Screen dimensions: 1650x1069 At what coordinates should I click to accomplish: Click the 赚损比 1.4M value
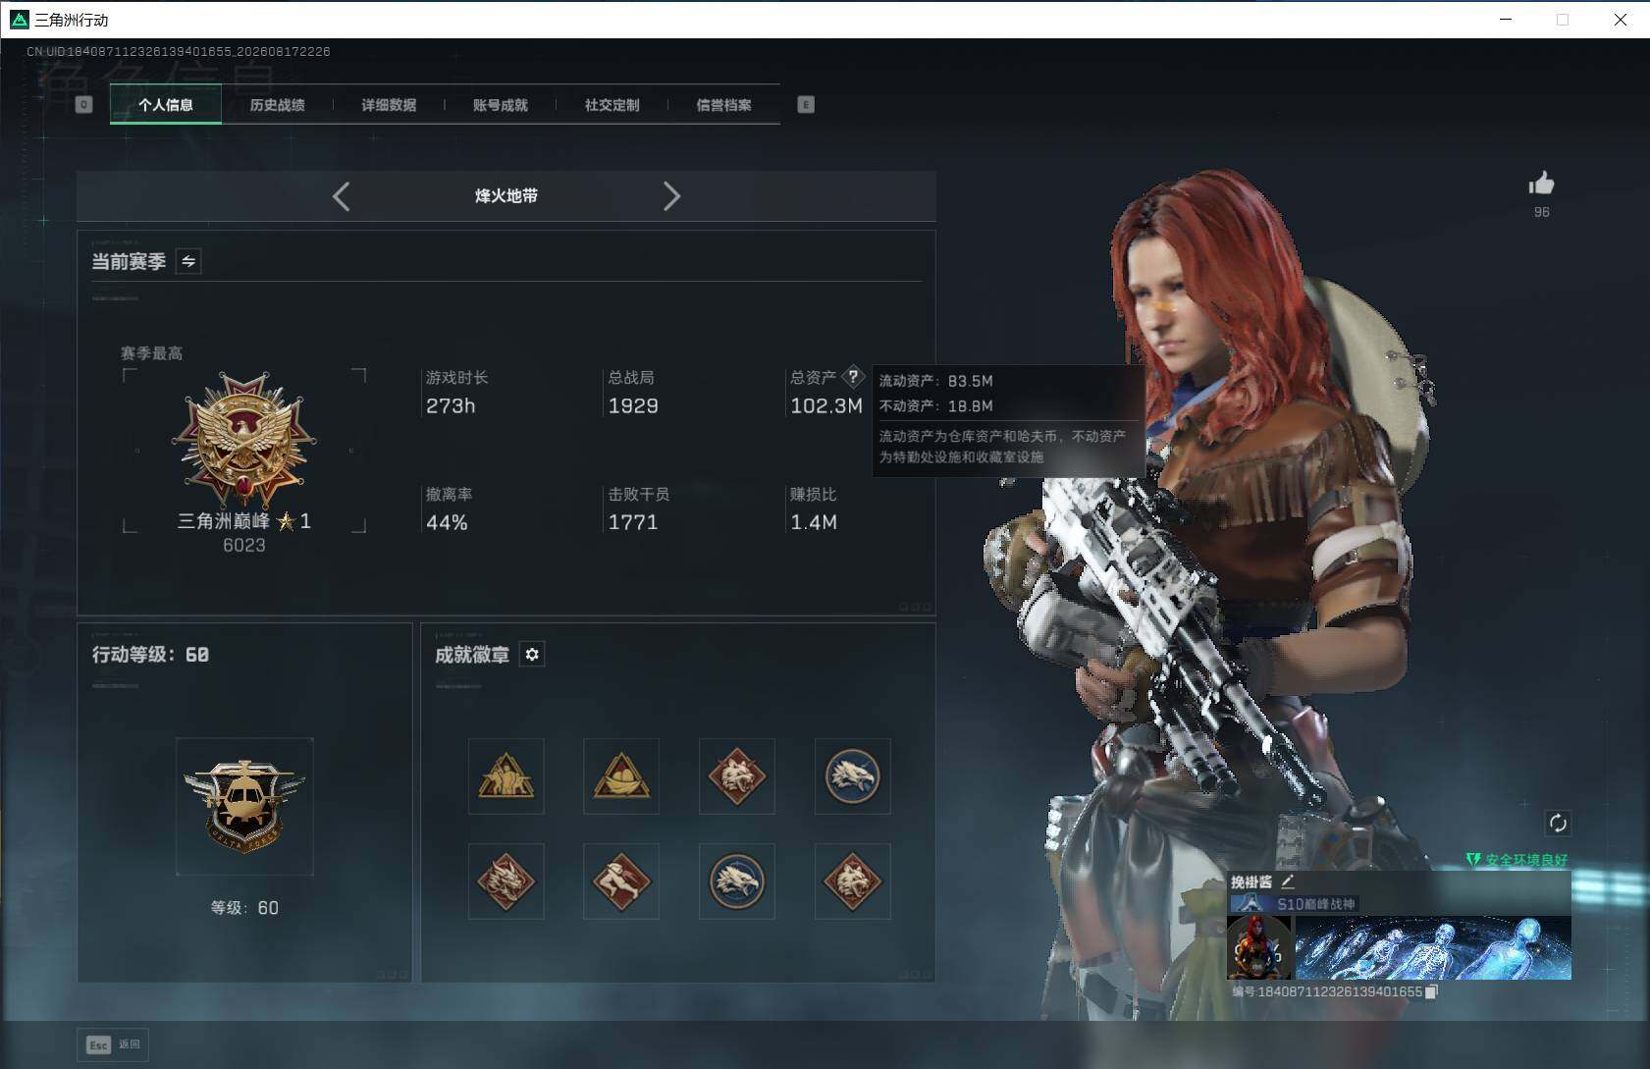814,523
